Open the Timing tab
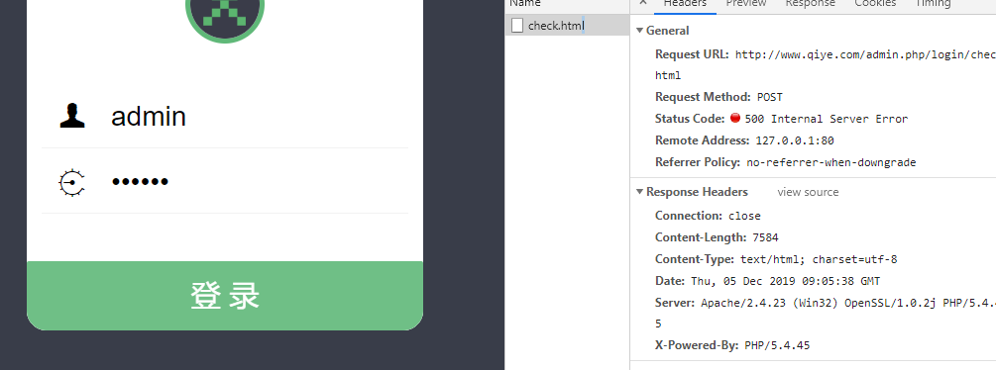 click(x=934, y=3)
